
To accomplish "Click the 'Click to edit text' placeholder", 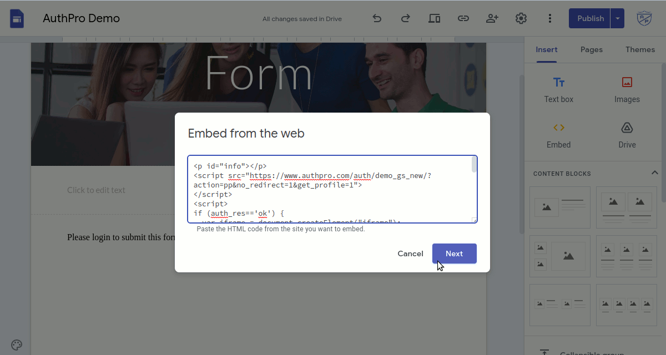I will [x=96, y=190].
